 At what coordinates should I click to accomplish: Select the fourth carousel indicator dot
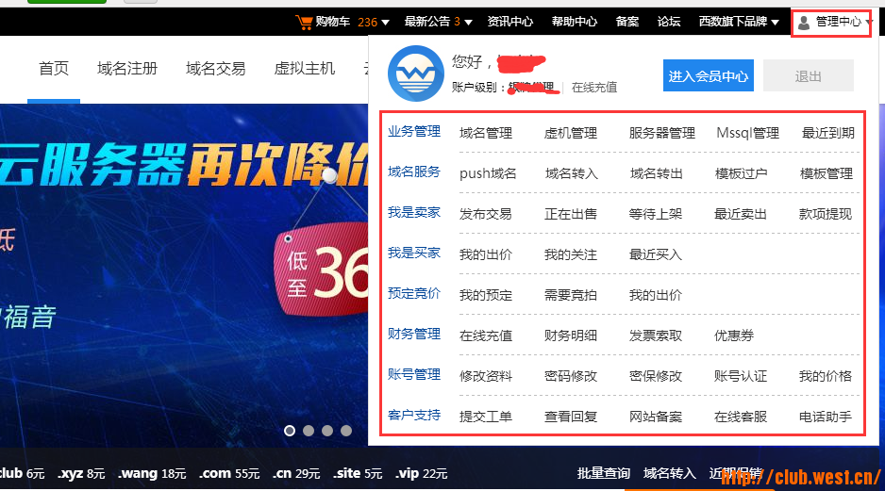coord(346,431)
